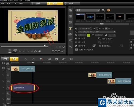This screenshot has height=107, width=134.
Task: Expand the track arrow below the ripple icon
Action: pyautogui.click(x=3, y=71)
